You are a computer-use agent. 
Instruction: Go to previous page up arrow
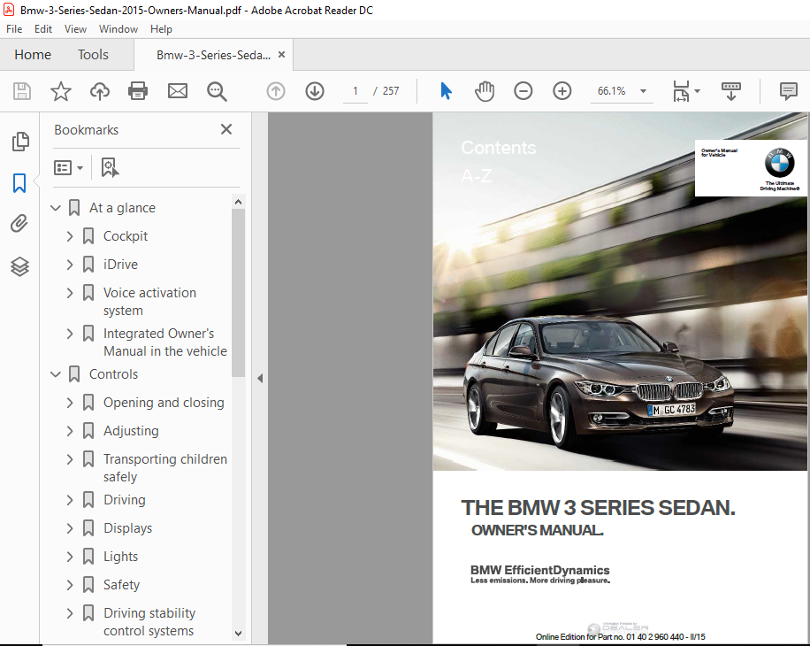click(276, 91)
